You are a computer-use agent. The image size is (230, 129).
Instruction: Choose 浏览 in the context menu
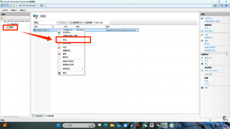click(x=65, y=47)
